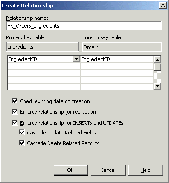This screenshot has height=183, width=169.
Task: Click the empty second row of foreign key columns
Action: click(x=117, y=66)
